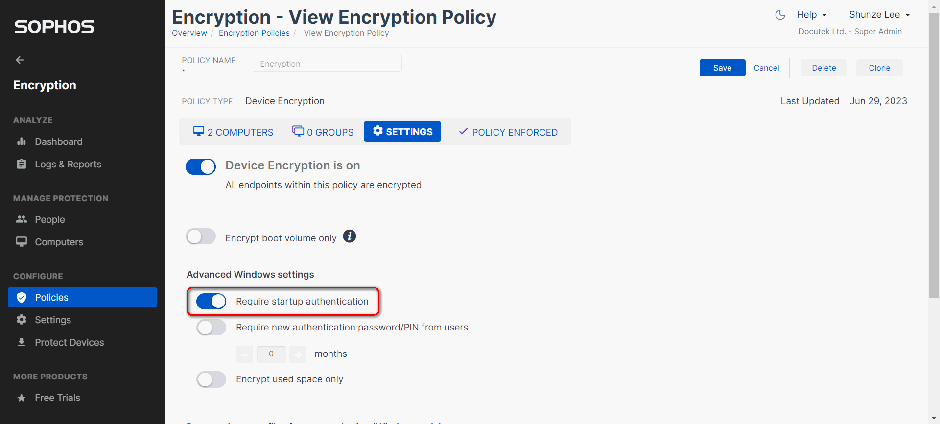Select the Settings tab

402,132
